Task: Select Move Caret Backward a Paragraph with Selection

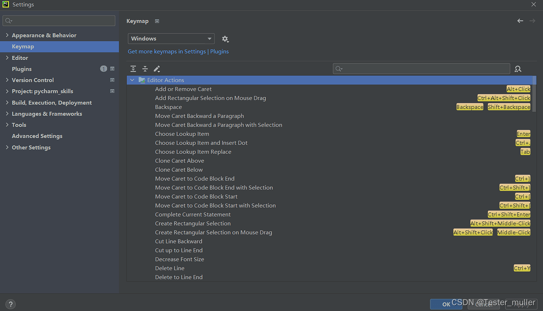Action: (x=219, y=125)
